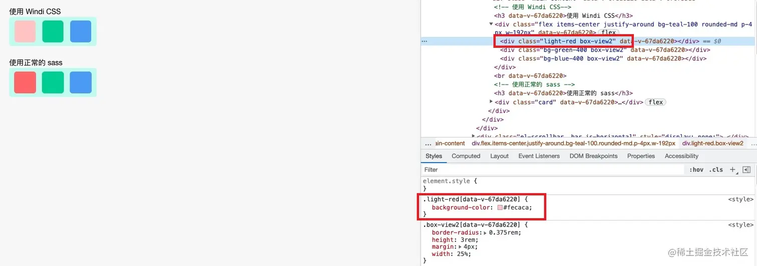The image size is (757, 266).
Task: Expand the margin shorthand property
Action: coord(461,246)
